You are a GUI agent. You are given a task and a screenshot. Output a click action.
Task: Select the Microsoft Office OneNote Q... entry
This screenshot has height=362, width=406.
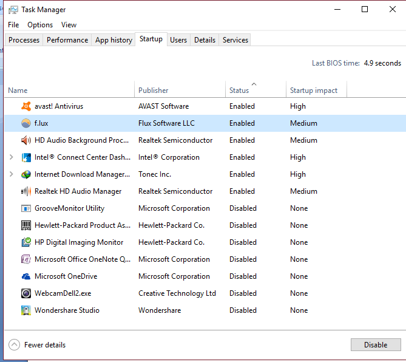83,259
